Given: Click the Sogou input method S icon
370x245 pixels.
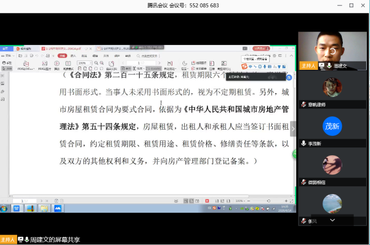Looking at the screenshot, I should click(244, 67).
